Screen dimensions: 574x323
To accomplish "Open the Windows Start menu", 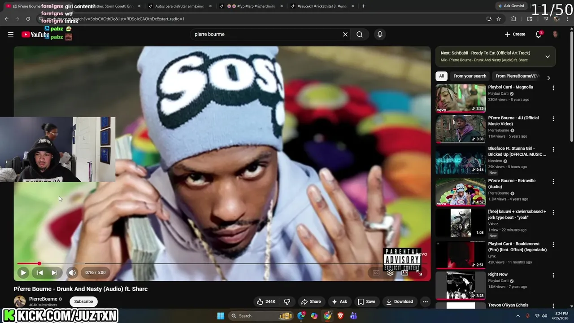I will [x=221, y=316].
